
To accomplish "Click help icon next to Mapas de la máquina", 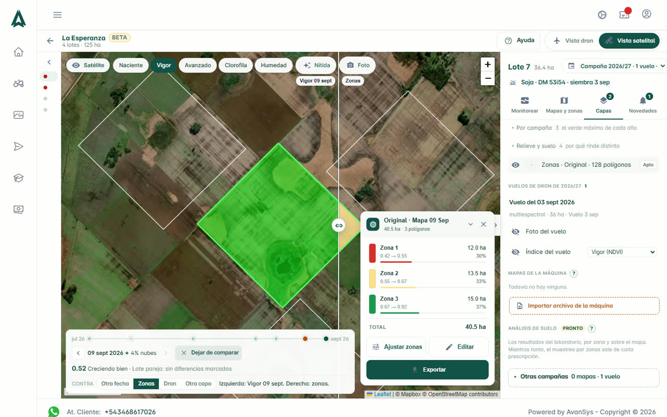I will [x=574, y=273].
